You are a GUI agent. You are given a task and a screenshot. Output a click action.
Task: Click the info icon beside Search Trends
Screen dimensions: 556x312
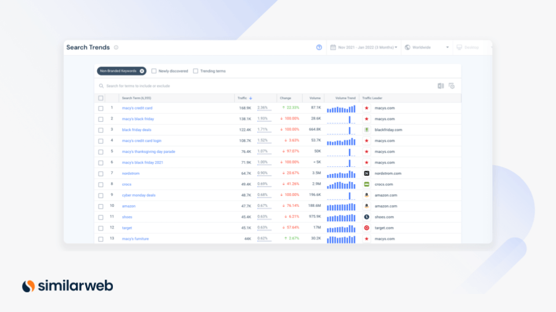(x=116, y=47)
